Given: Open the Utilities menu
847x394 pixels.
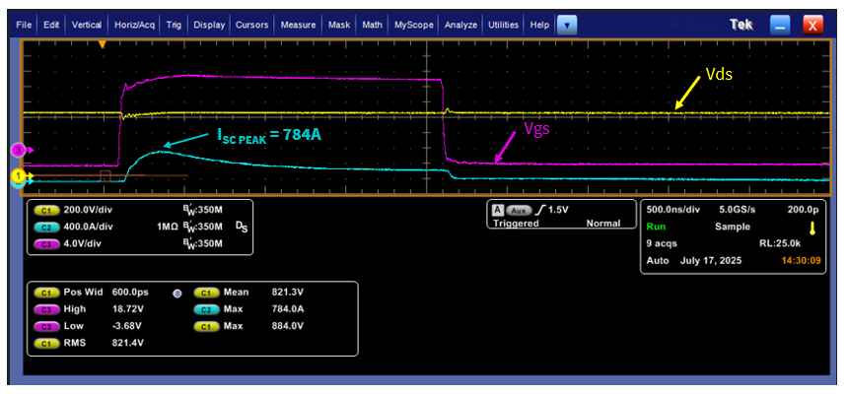Looking at the screenshot, I should [x=504, y=25].
